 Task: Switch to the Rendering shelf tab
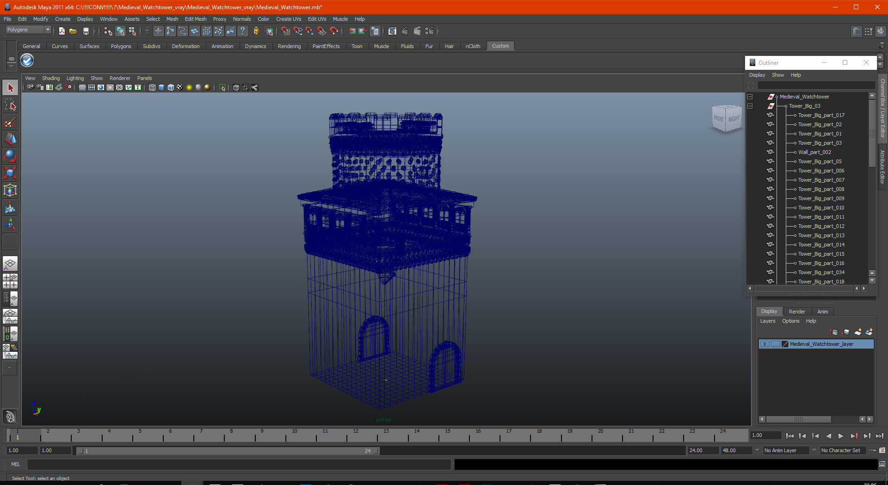click(289, 46)
